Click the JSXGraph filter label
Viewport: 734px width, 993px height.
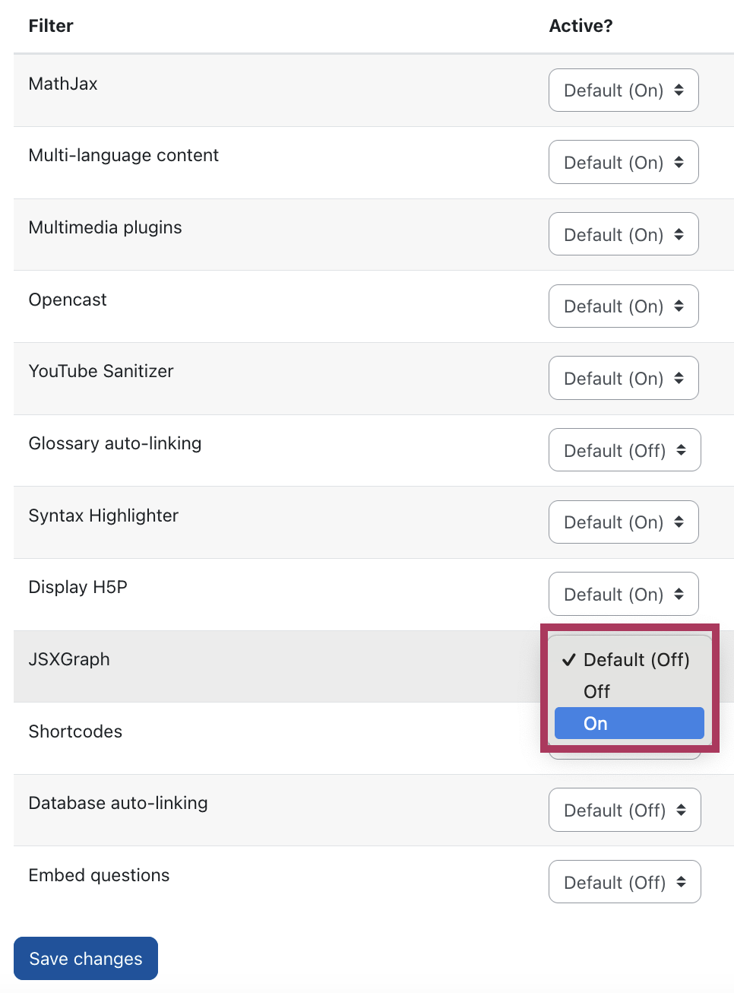(69, 659)
